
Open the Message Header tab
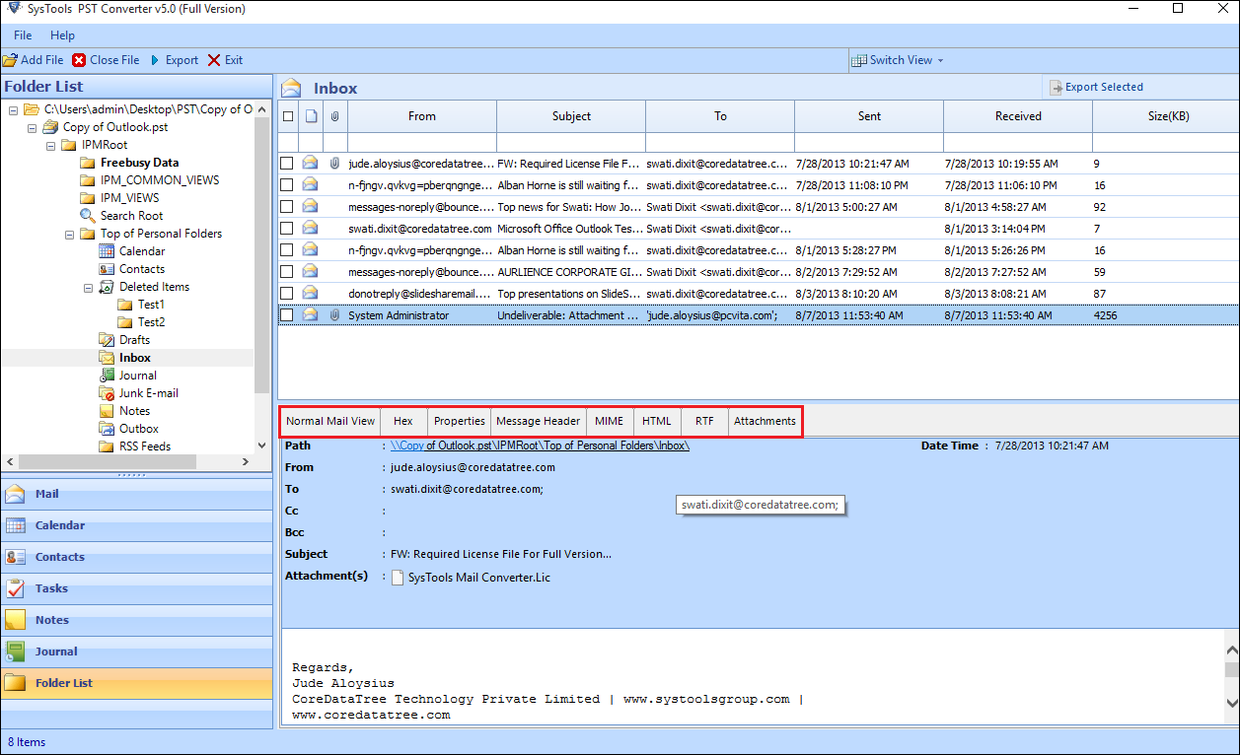coord(538,421)
